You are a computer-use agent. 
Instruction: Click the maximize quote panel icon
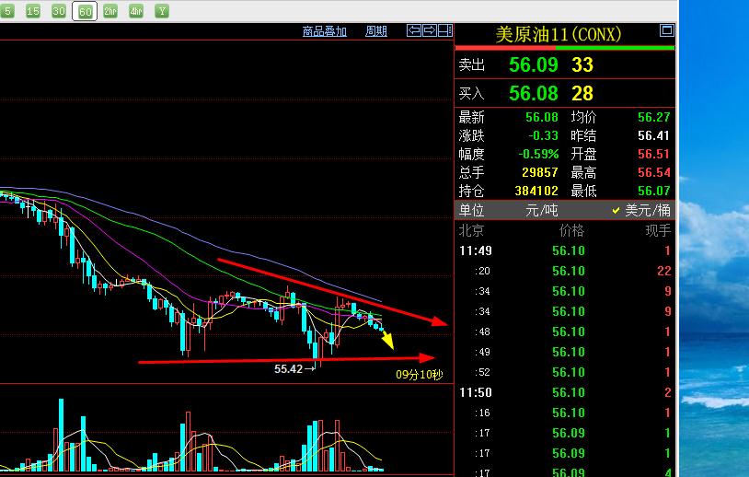point(667,30)
